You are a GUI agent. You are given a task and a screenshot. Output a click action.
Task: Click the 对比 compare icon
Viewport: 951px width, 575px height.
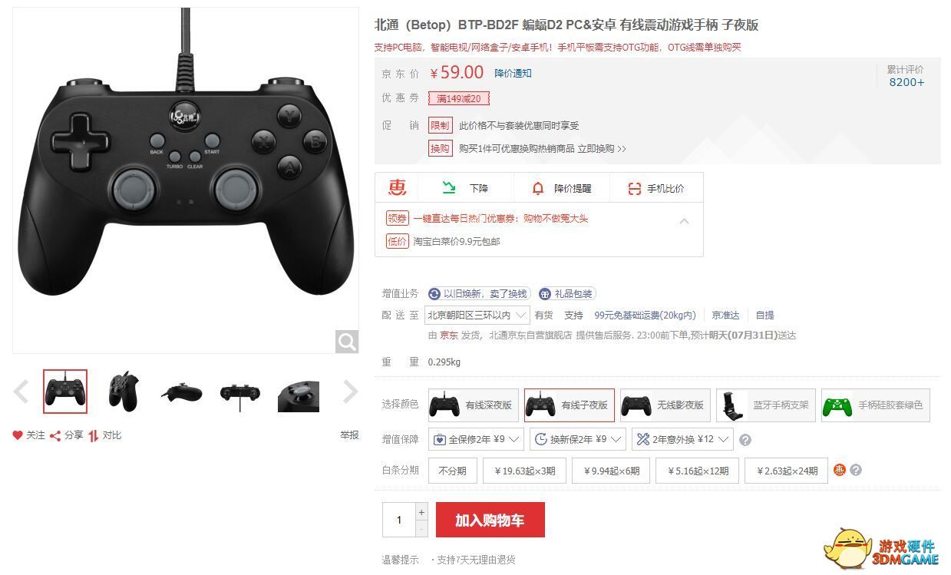[93, 435]
